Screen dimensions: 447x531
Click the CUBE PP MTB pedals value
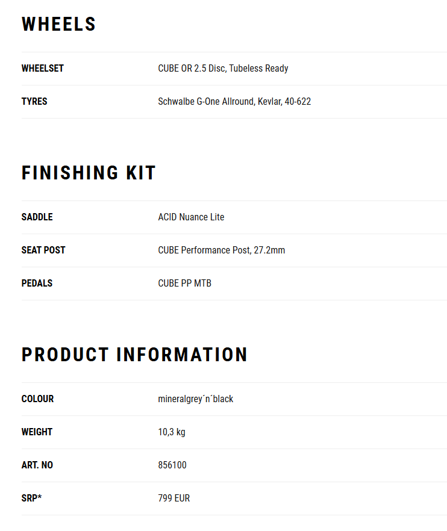185,284
